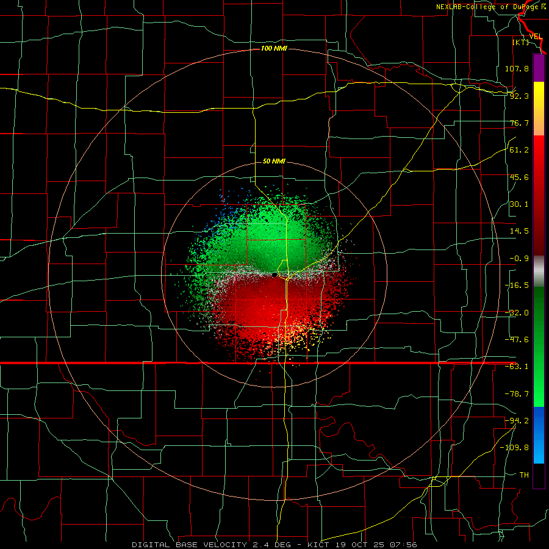Click the 100 NMI range ring label
This screenshot has height=549, width=549.
coord(274,48)
